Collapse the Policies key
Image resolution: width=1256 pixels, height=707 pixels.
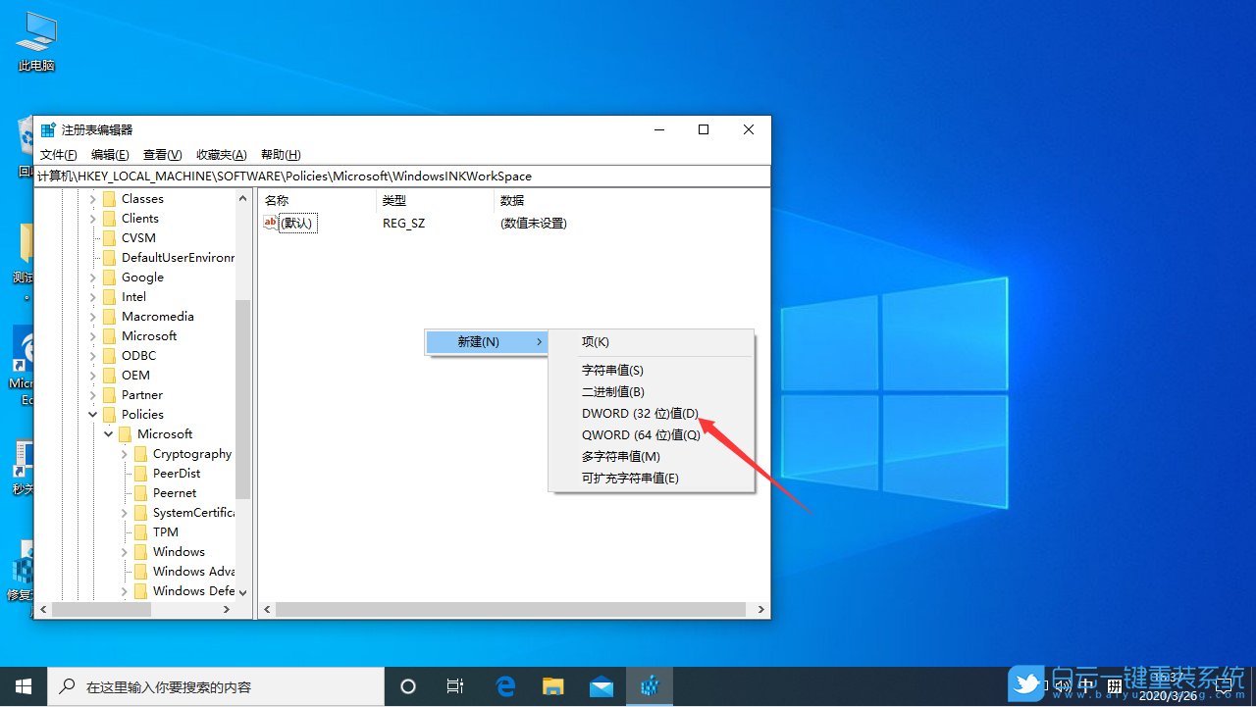(92, 414)
